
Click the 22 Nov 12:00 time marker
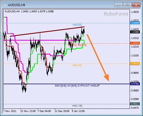(x=28, y=111)
